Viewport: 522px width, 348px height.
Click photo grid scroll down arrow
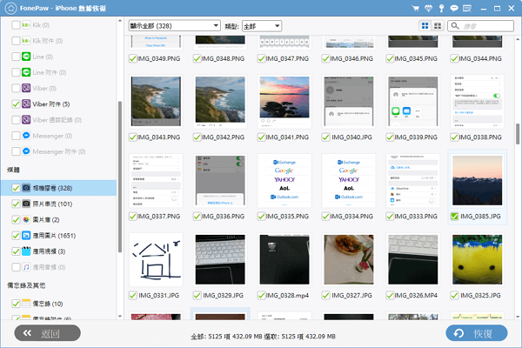518,317
